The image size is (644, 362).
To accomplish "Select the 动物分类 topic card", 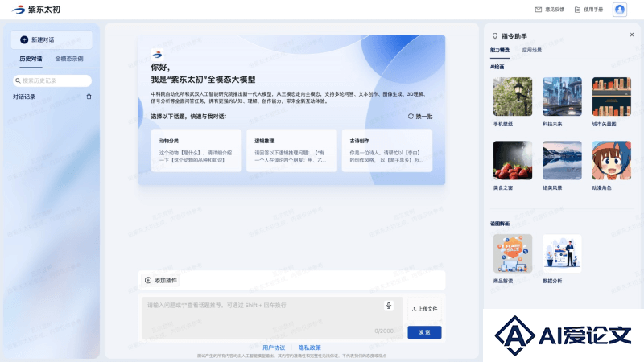I will click(x=196, y=150).
